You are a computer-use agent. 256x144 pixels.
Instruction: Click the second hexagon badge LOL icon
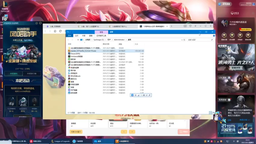pyautogui.click(x=232, y=35)
